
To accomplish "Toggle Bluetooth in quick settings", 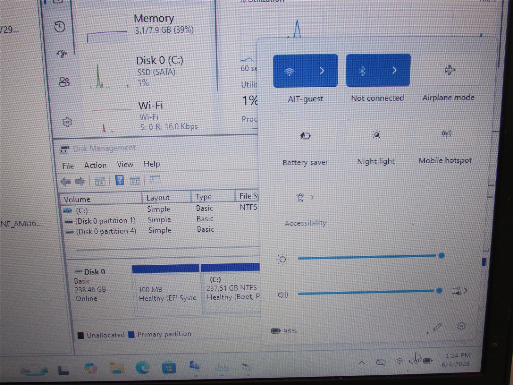I will click(x=362, y=70).
